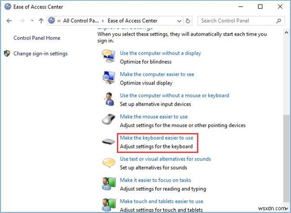291x213 pixels.
Task: Click the vertical scrollbar thumb
Action: [x=287, y=159]
